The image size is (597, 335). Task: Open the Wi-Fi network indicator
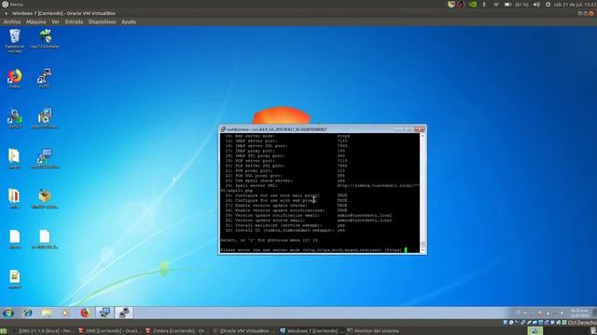pos(495,4)
